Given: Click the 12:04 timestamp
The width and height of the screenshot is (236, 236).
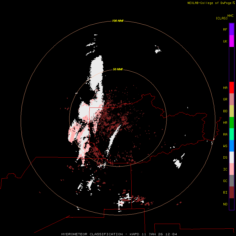Looking at the screenshot, I should click(x=171, y=234).
